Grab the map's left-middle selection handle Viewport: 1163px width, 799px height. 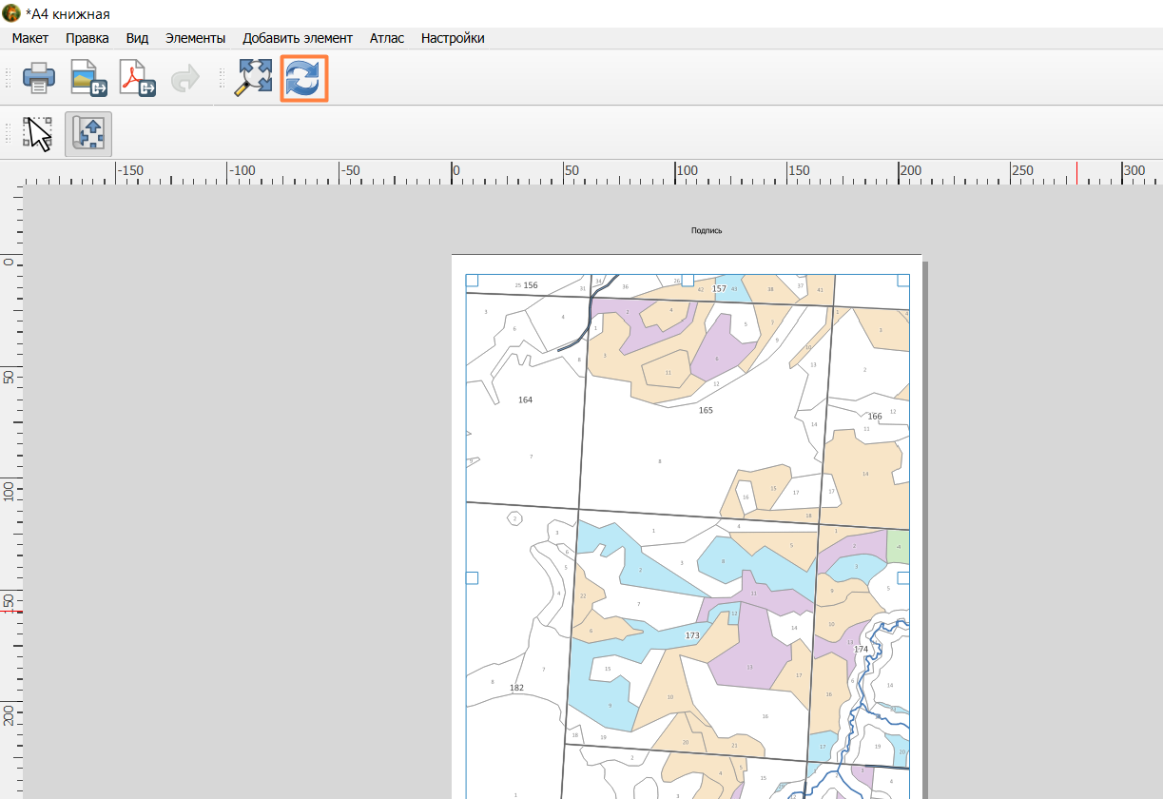472,577
